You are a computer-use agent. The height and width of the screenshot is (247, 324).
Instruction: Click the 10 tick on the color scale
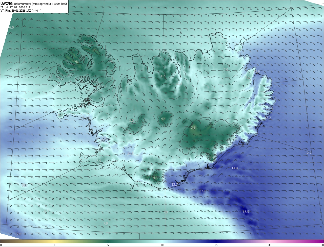[x=162, y=245]
